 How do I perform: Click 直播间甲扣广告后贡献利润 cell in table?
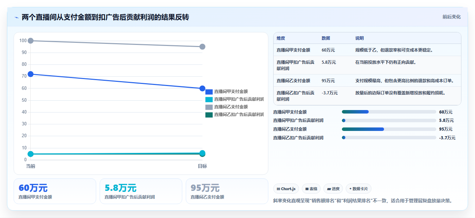296,65
